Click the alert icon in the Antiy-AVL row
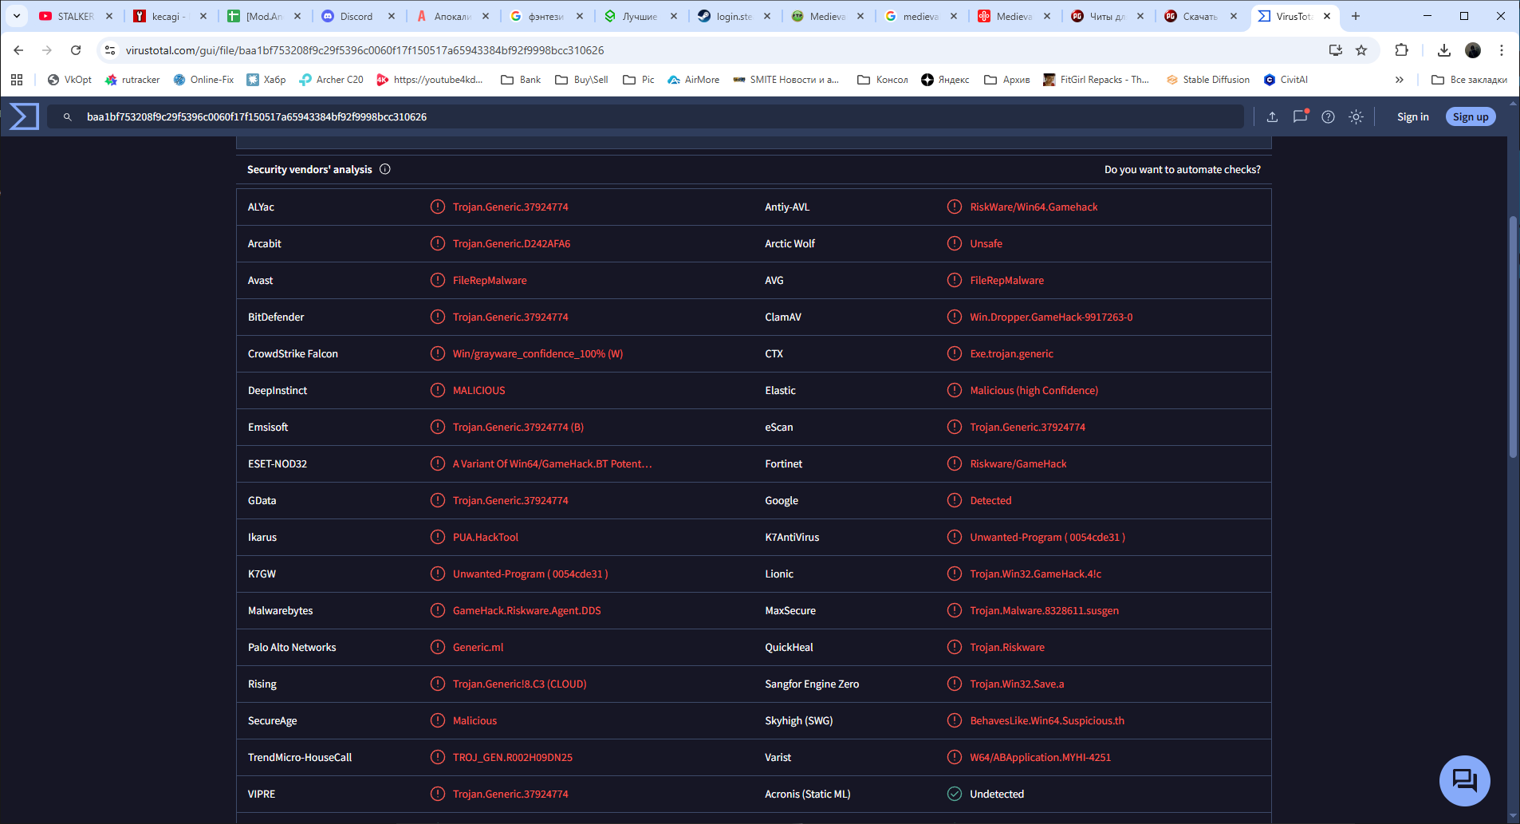Image resolution: width=1520 pixels, height=824 pixels. pos(955,207)
